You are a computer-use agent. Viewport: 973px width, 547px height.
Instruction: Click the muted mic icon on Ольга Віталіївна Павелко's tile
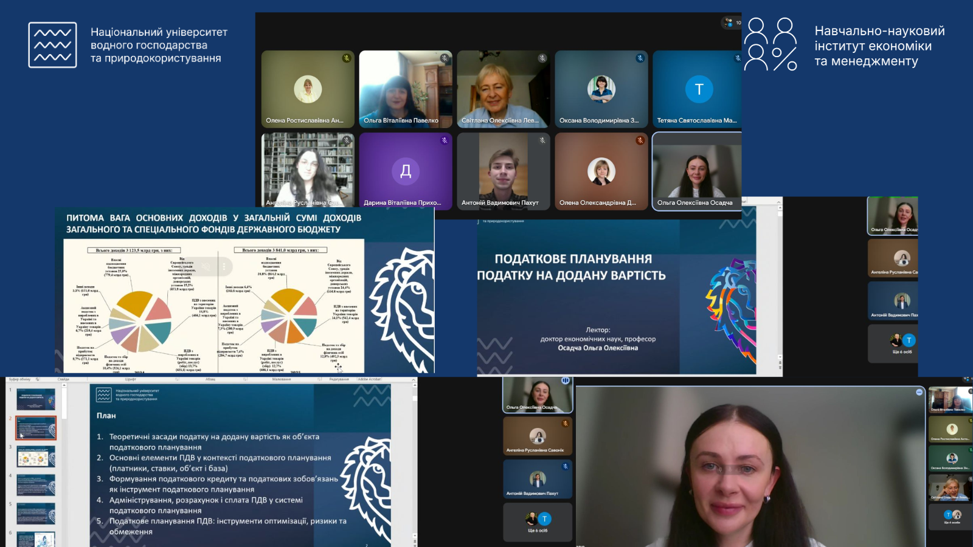[x=445, y=58]
